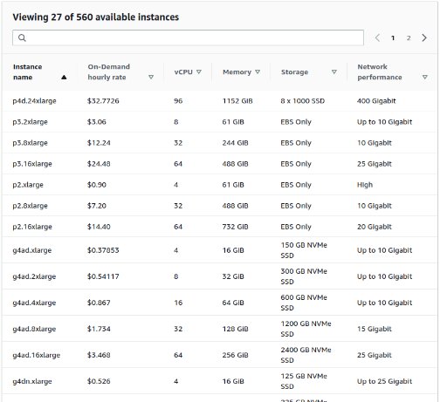Screen dimensions: 447x402
Task: Select the p2.16xlarge row
Action: click(x=220, y=227)
